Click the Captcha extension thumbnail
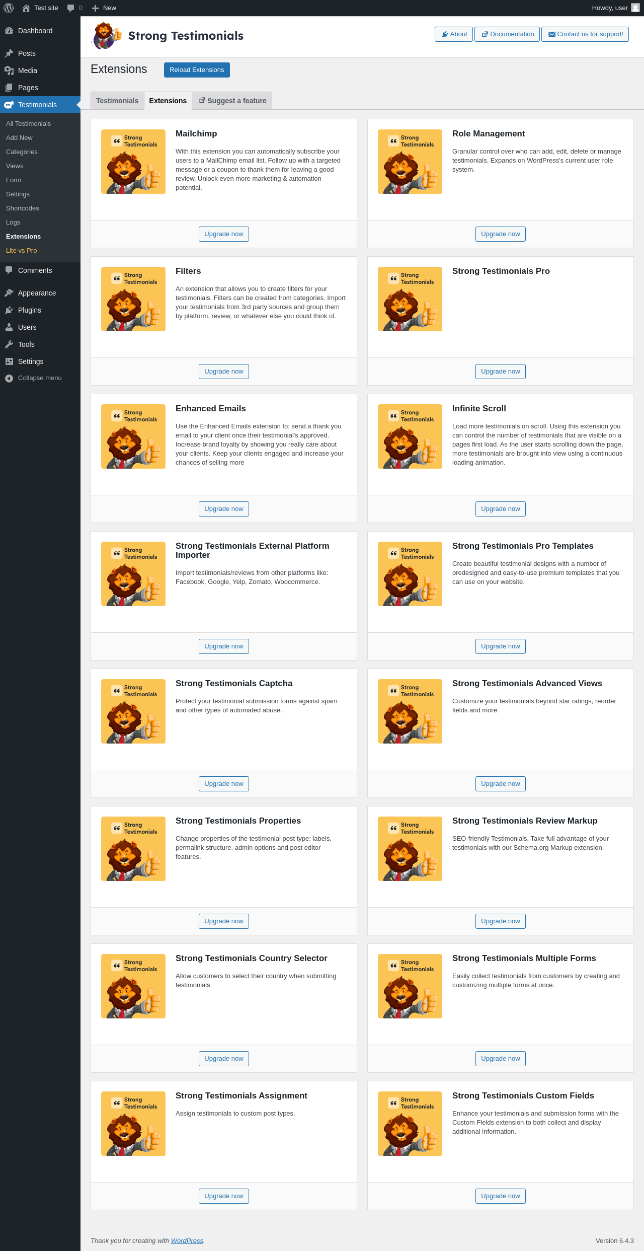Screen dimensions: 644x1251 coord(133,711)
